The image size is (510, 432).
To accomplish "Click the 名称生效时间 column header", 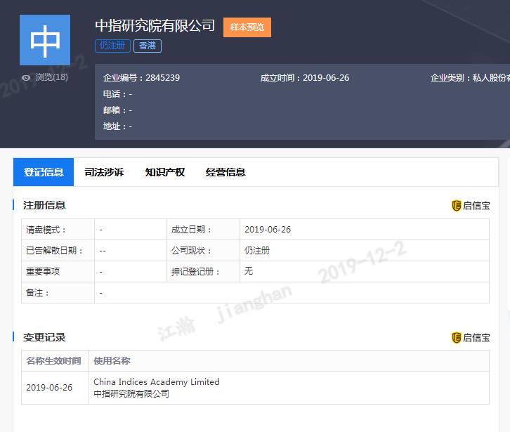I will pyautogui.click(x=55, y=361).
